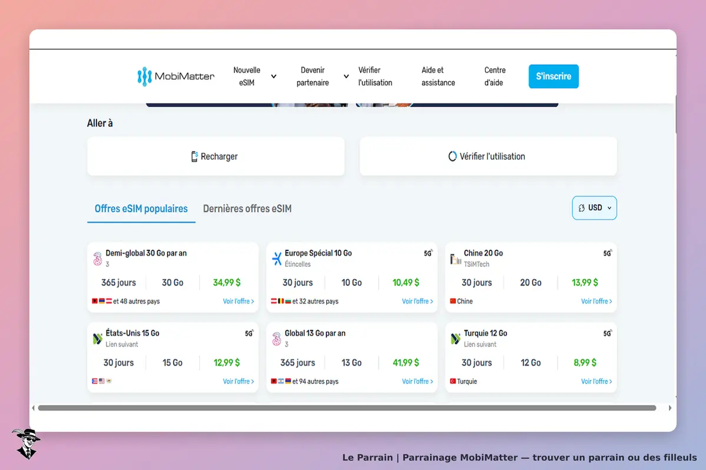Click the title Global 13 Go par an

pyautogui.click(x=315, y=333)
